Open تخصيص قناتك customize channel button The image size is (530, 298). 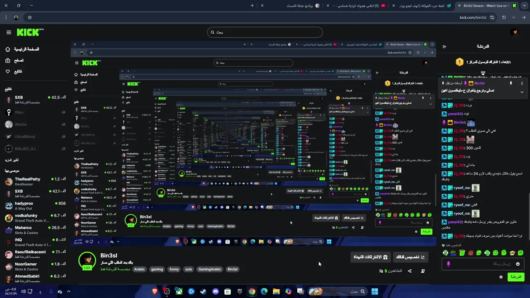(x=410, y=257)
